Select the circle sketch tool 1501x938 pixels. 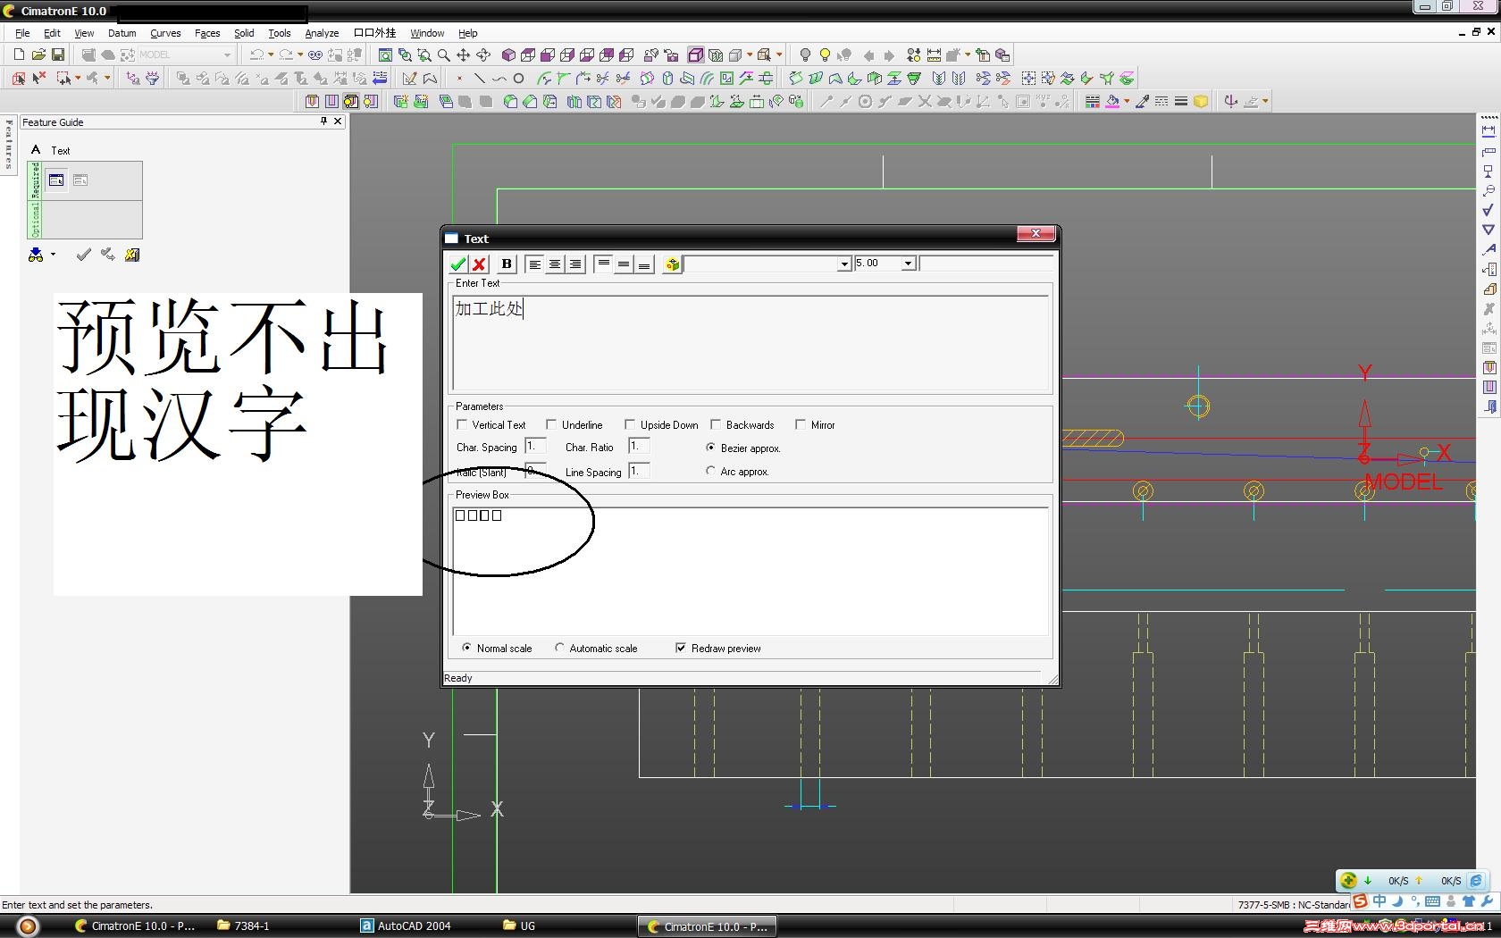click(x=518, y=78)
